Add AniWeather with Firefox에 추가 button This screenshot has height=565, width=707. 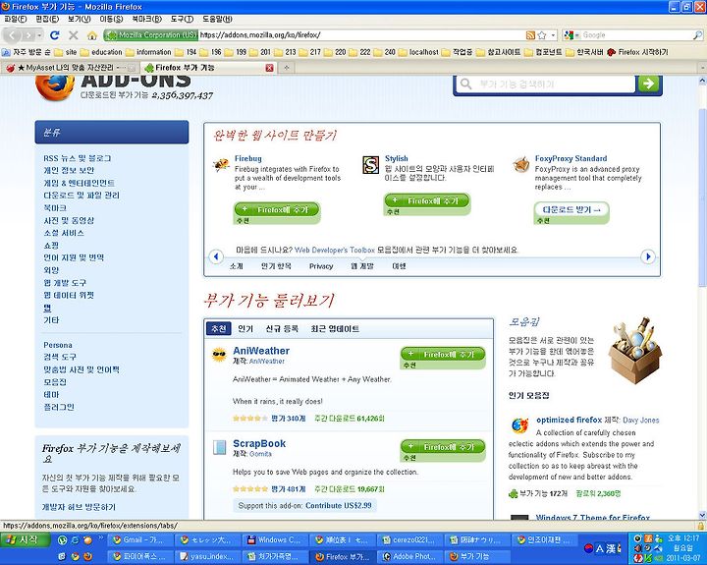click(x=443, y=355)
